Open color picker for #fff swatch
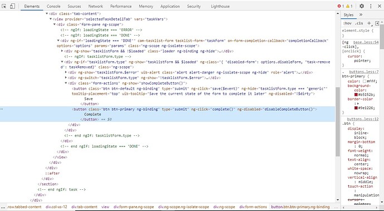384x211 pixels. (x=364, y=81)
